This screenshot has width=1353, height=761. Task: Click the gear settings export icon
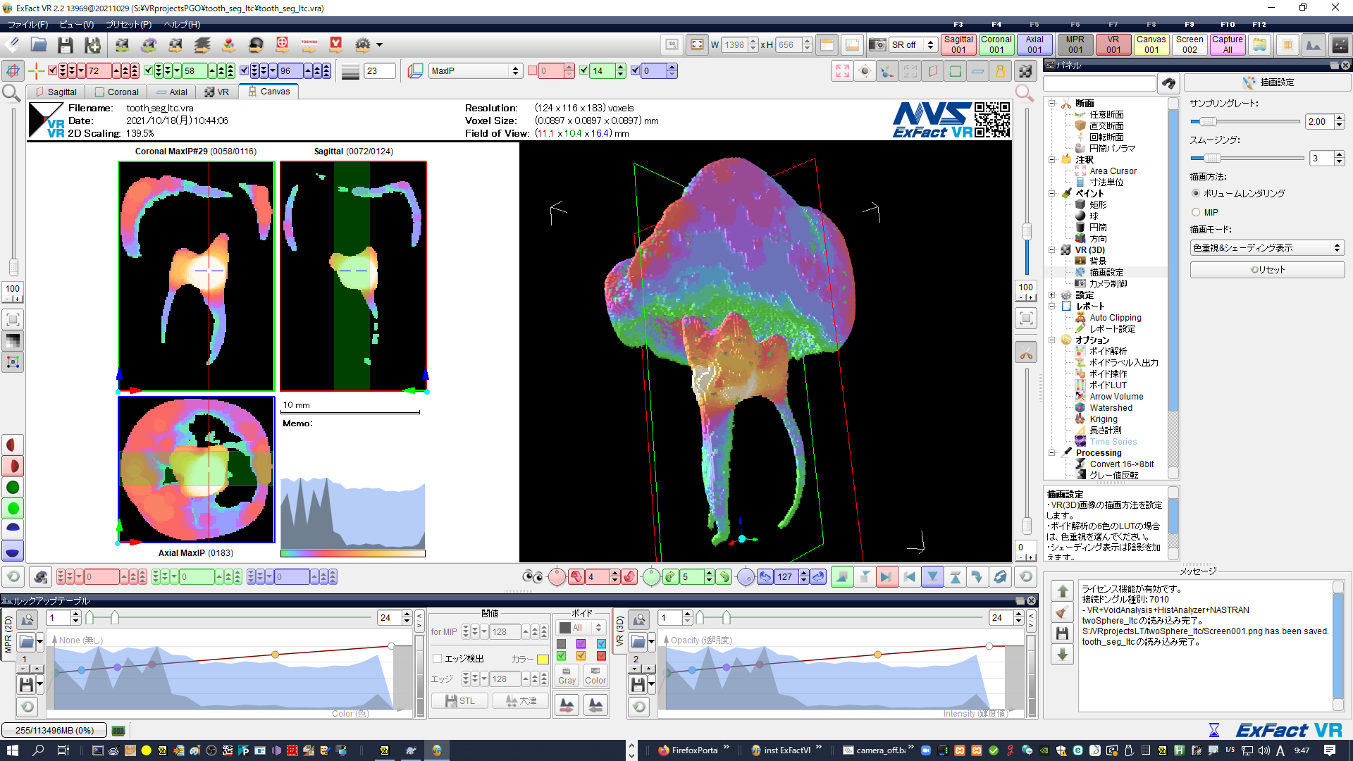[x=363, y=45]
